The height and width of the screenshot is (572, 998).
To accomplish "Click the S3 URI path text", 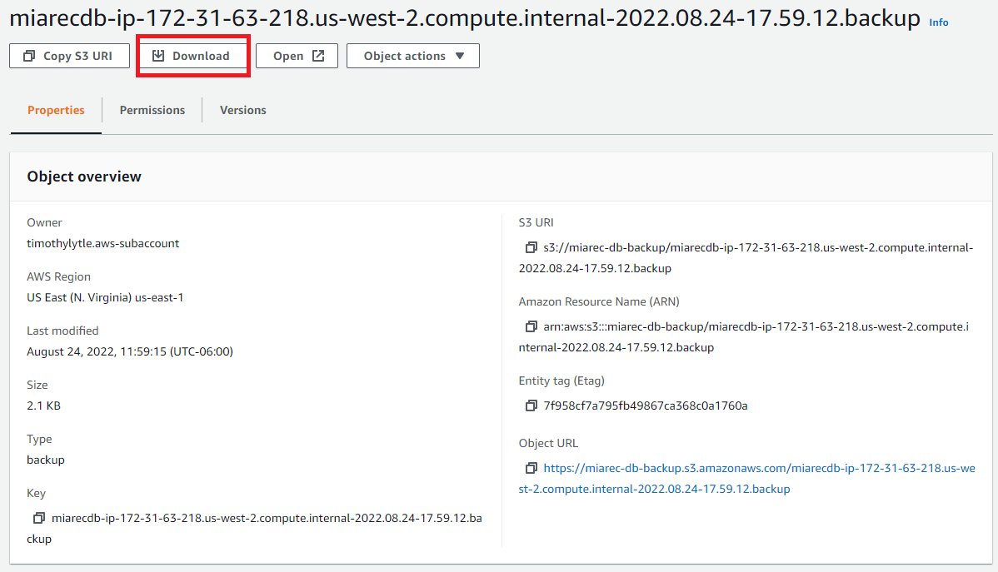I will tap(746, 257).
